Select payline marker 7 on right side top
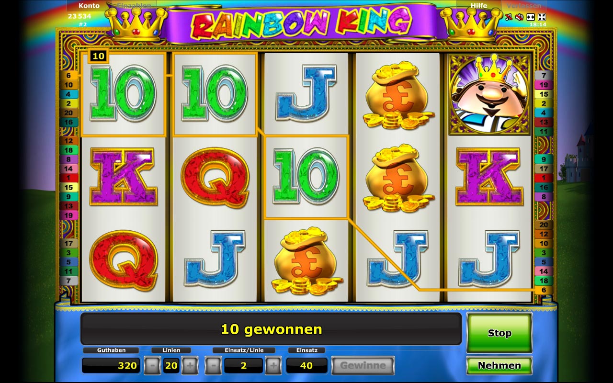The image size is (613, 383). [x=544, y=76]
